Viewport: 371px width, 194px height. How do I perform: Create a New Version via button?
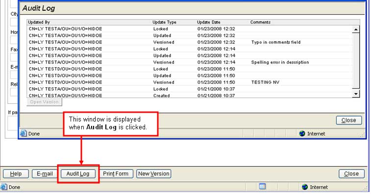(154, 173)
